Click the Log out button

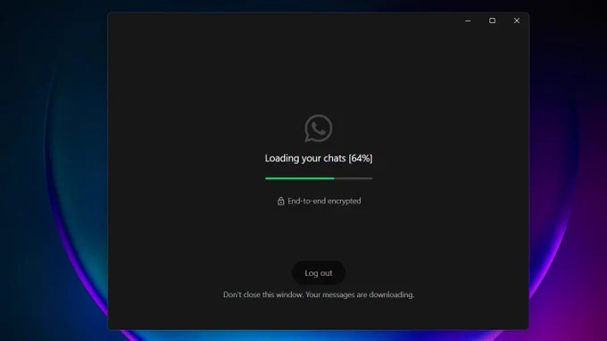click(318, 273)
